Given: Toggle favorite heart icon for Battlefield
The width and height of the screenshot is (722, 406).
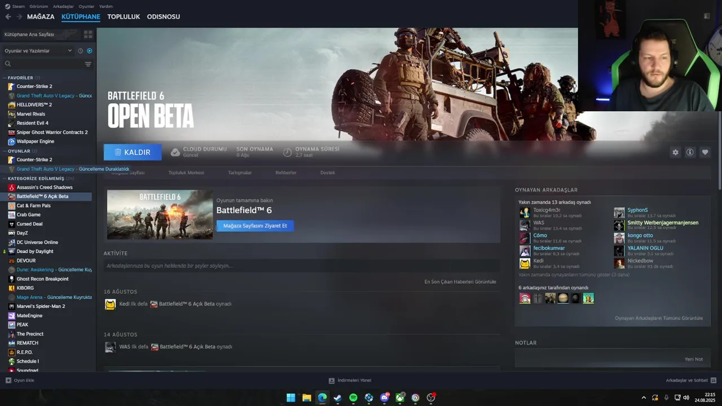Looking at the screenshot, I should click(x=705, y=152).
